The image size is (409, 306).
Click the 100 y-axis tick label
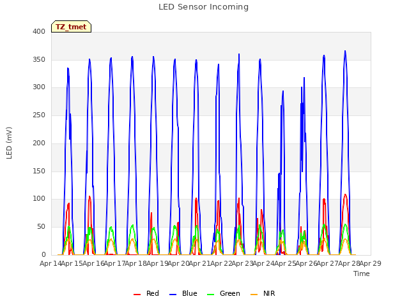(39, 199)
